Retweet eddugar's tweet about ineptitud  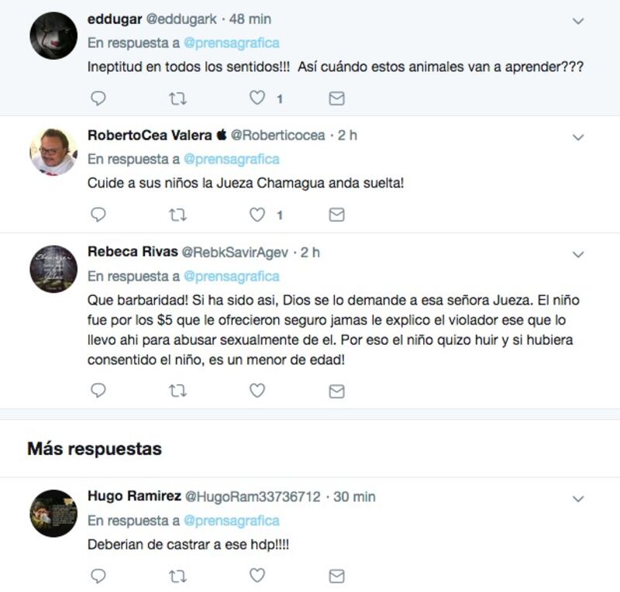pos(177,98)
